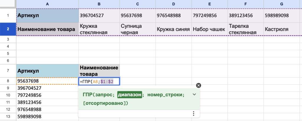Click cell A1 labeled Артикул
Image resolution: width=302 pixels, height=121 pixels.
47,16
